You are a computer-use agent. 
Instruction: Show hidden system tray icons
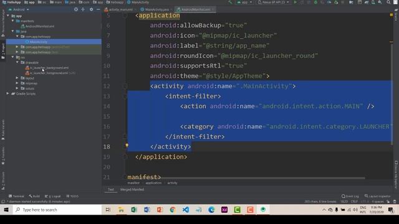324,210
